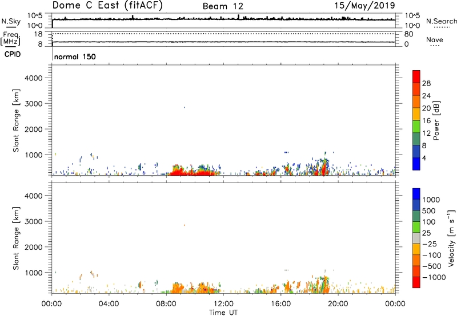Click the velocity value -1000 on the color bar

pos(434,277)
